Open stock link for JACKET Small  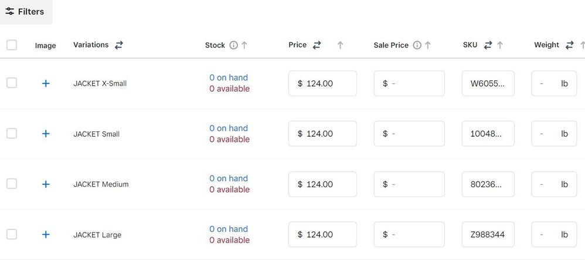tap(229, 128)
